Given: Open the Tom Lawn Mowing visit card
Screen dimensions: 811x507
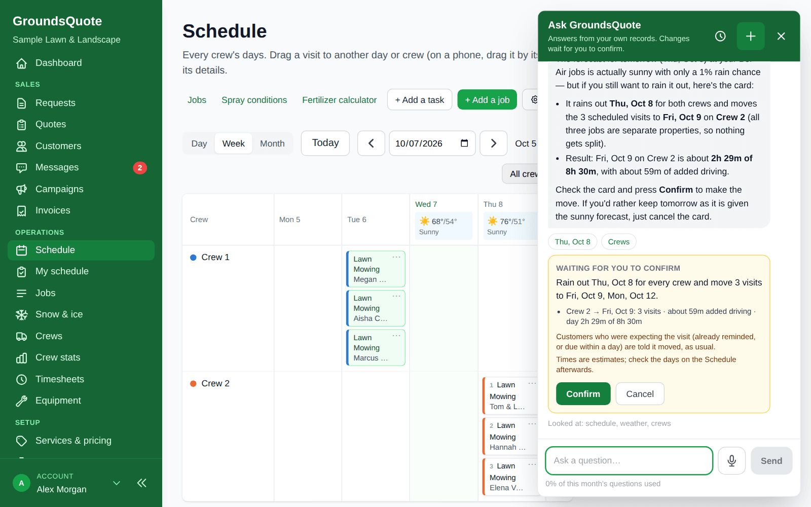Looking at the screenshot, I should pyautogui.click(x=509, y=395).
